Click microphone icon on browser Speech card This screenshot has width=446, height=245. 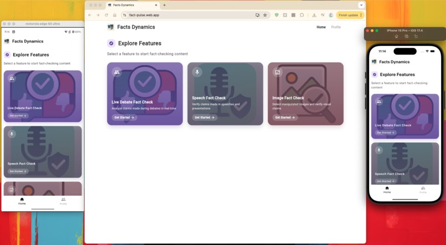[197, 72]
